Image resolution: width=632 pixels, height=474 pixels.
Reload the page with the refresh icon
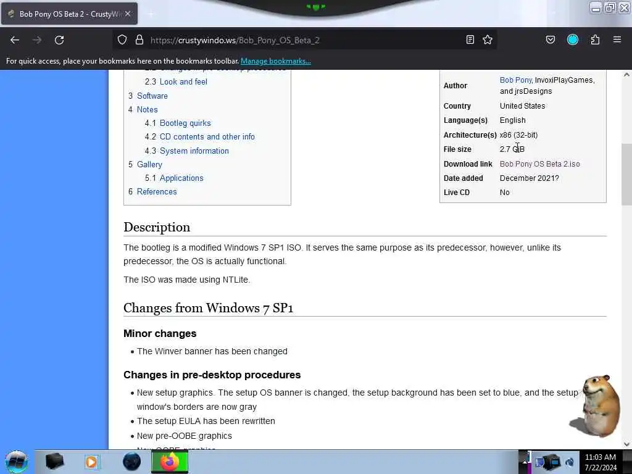point(59,40)
